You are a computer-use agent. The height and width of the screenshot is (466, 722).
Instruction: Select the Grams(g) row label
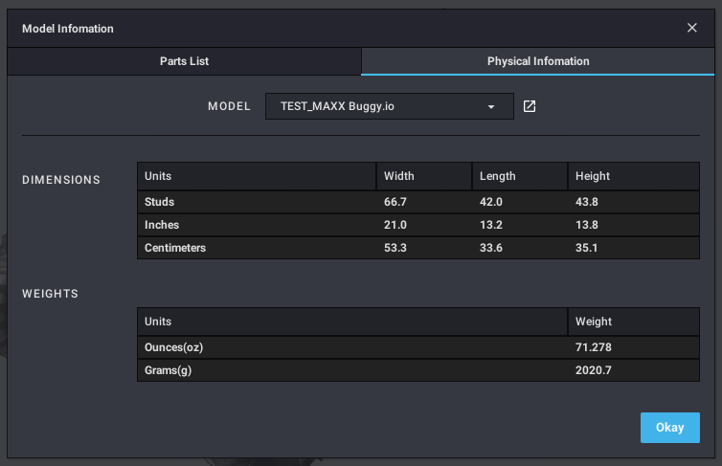(169, 370)
